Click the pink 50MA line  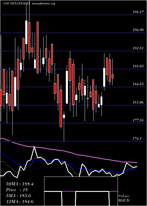click(68, 152)
